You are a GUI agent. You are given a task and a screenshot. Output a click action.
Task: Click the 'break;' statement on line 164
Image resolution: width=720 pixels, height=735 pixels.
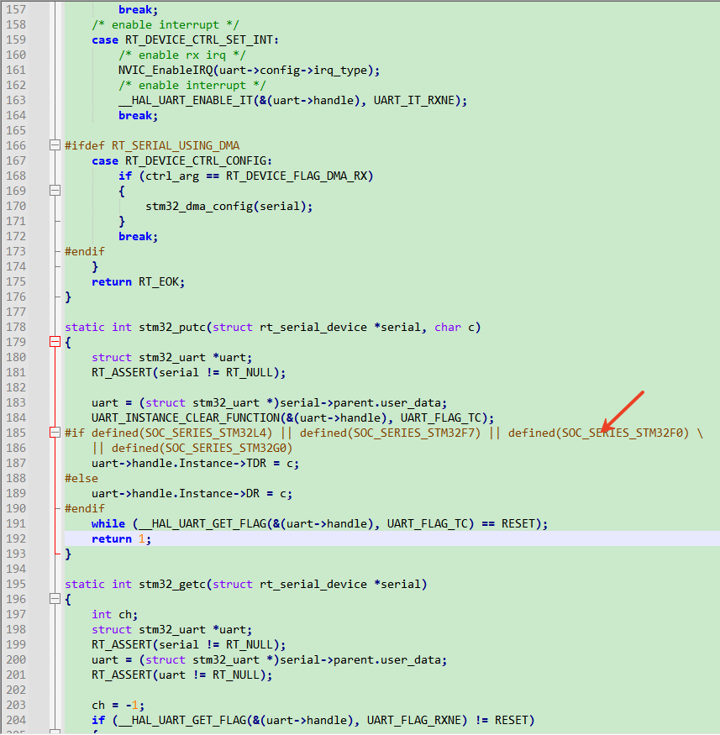(x=139, y=115)
